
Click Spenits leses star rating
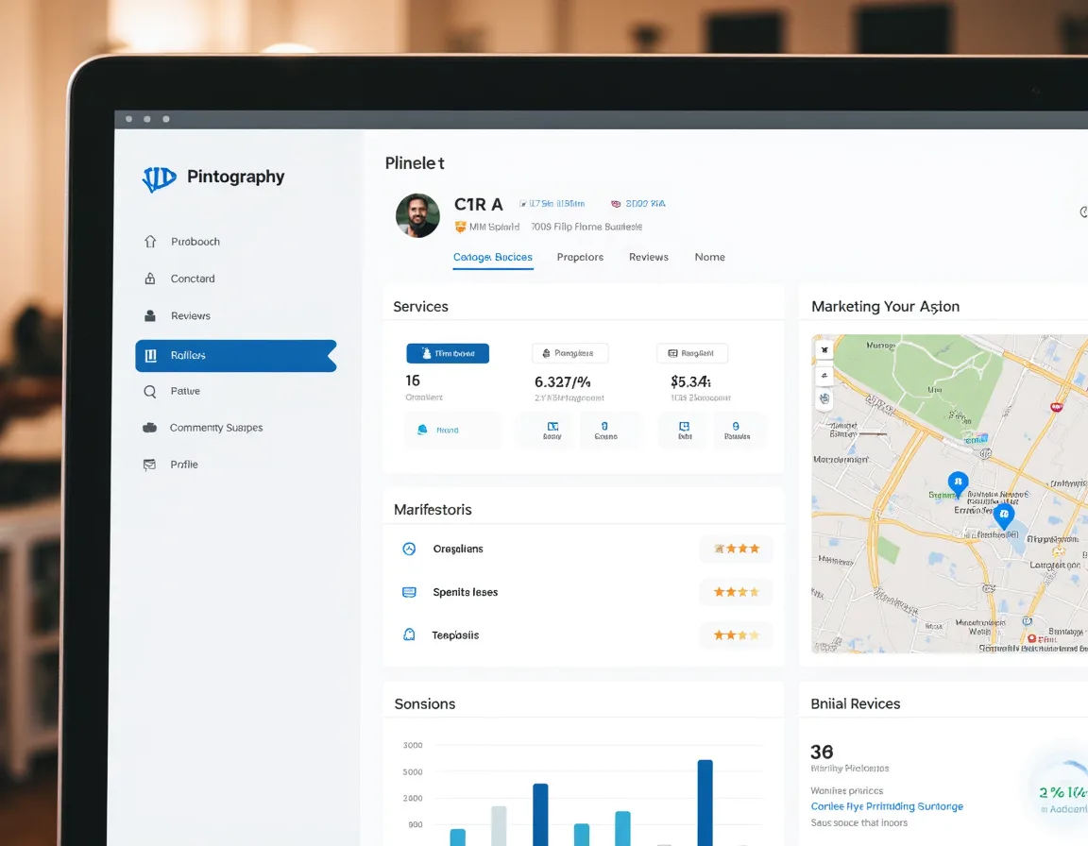737,591
